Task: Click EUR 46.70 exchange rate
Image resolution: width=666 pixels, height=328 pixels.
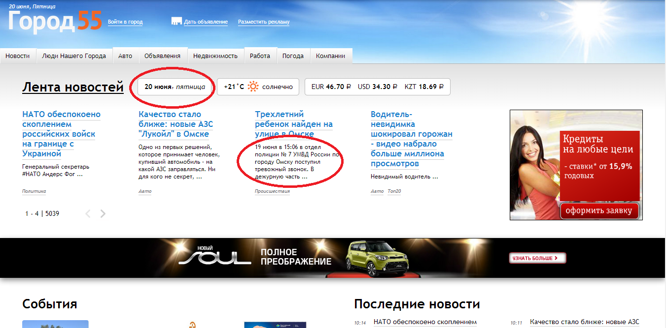Action: coord(331,87)
